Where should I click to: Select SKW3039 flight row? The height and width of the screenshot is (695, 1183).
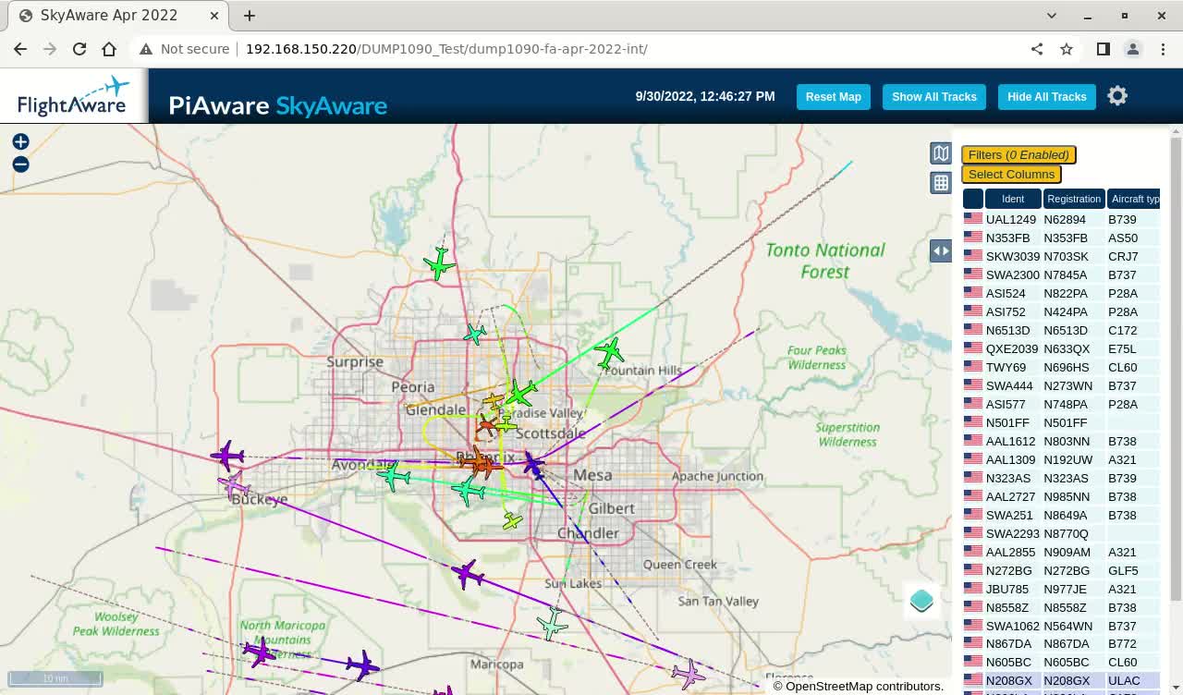1061,256
